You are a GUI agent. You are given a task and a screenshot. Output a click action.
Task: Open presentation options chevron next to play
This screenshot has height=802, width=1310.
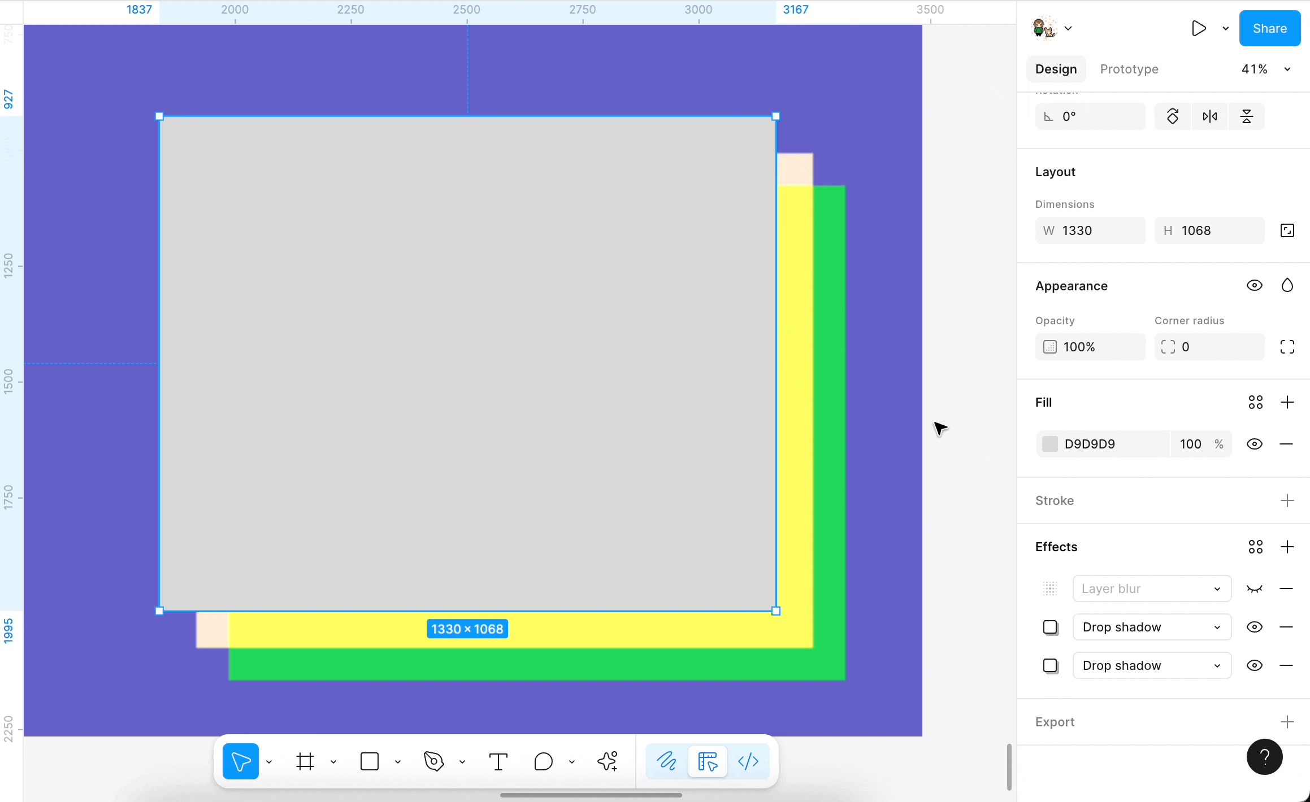pos(1225,28)
